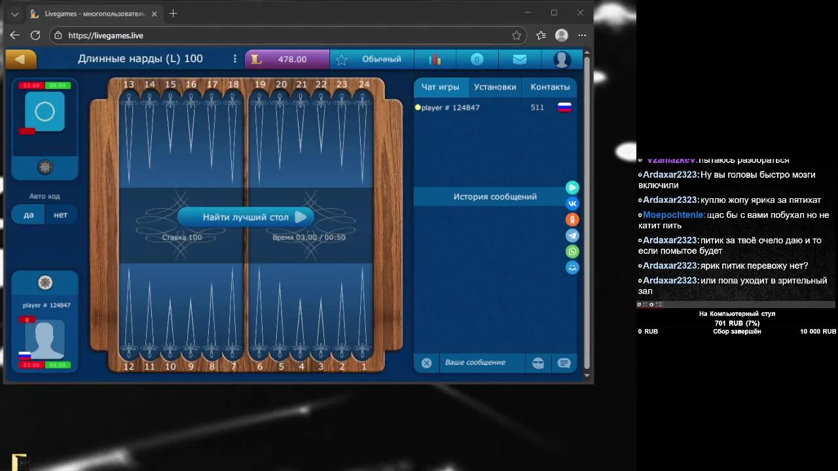Click the chat phrases bubble icon
838x471 pixels.
coord(564,363)
